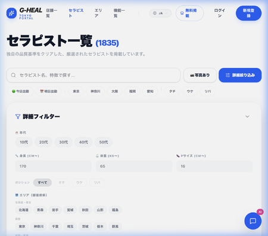This screenshot has height=236, width=268.
Task: Select the 大阪 quick filter chip
Action: (114, 91)
